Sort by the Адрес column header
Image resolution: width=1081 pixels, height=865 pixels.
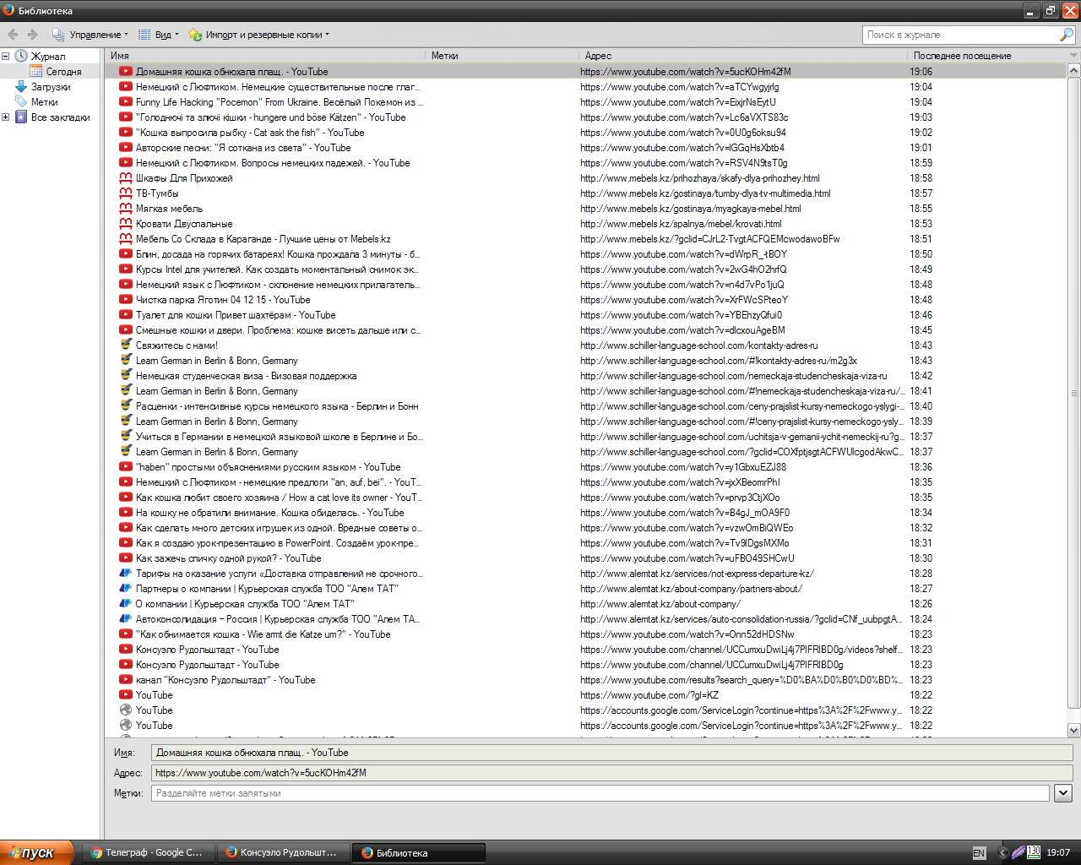pos(742,56)
